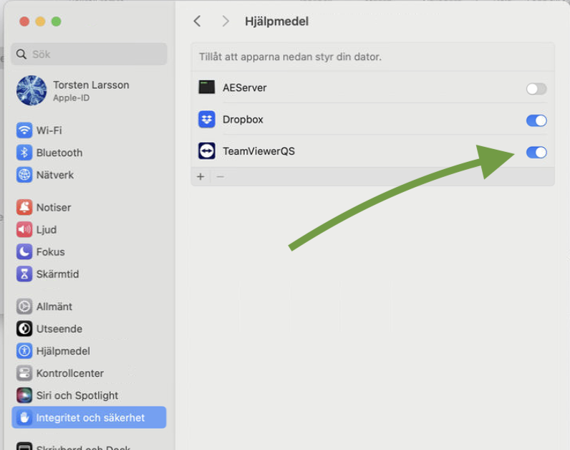This screenshot has width=570, height=450.
Task: Select the AEServer name text
Action: pos(245,87)
